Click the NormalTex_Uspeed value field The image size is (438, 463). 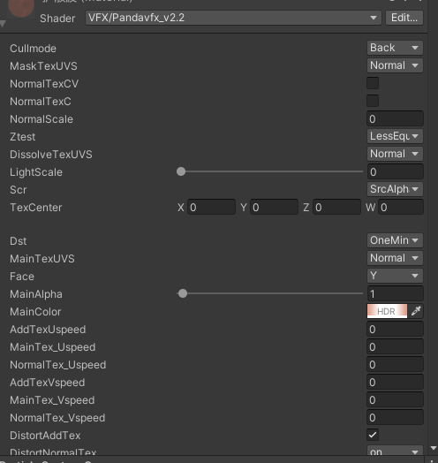395,365
